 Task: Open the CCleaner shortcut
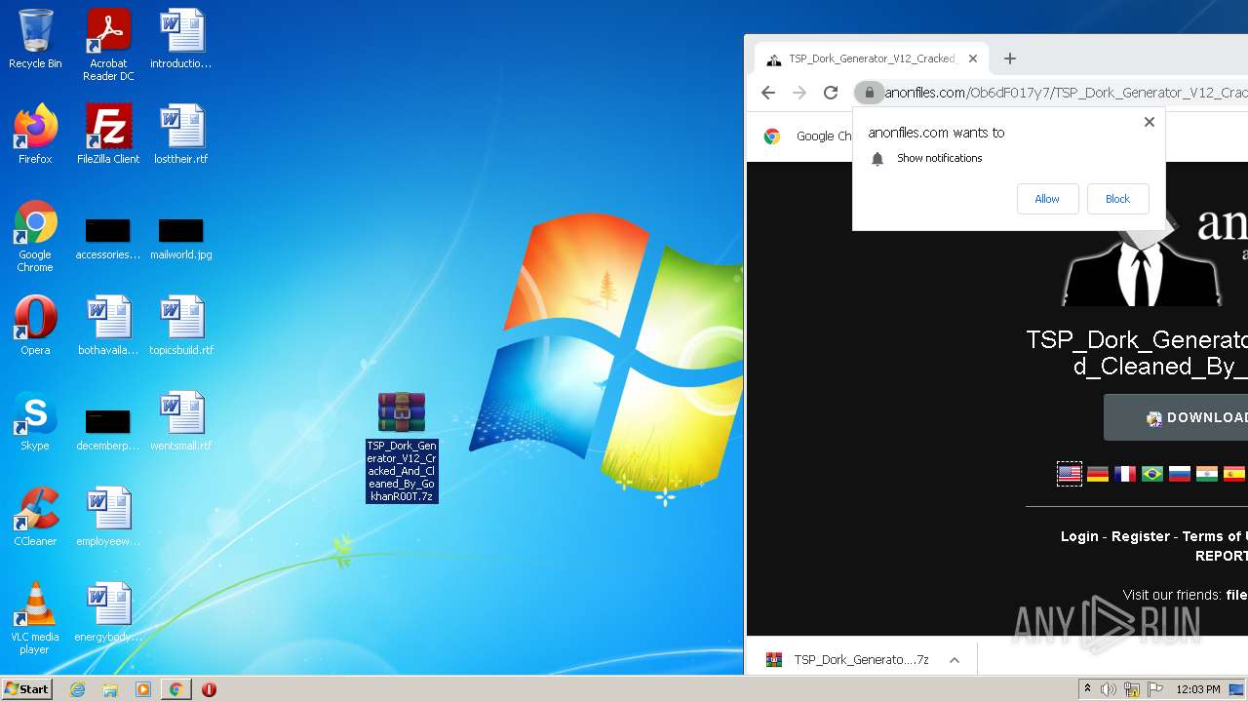[x=35, y=517]
